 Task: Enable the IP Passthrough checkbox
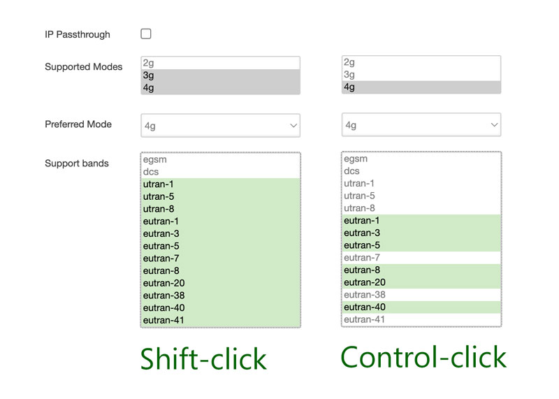146,34
